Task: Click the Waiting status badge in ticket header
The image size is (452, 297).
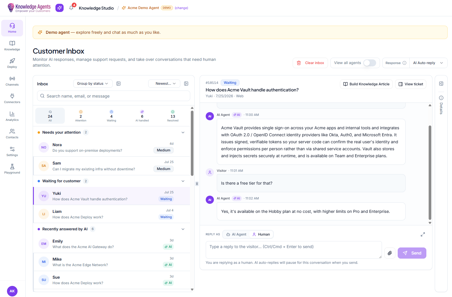Action: (x=230, y=83)
